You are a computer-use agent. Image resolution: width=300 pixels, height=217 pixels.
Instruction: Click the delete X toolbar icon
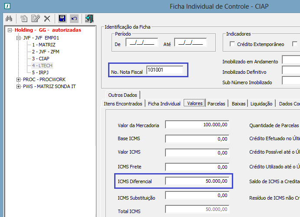(47, 18)
